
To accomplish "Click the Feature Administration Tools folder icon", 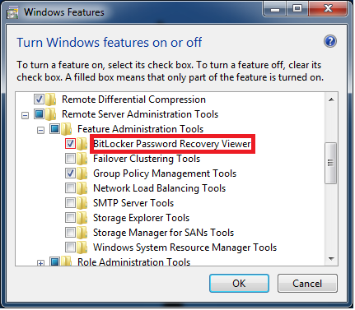I will 67,129.
